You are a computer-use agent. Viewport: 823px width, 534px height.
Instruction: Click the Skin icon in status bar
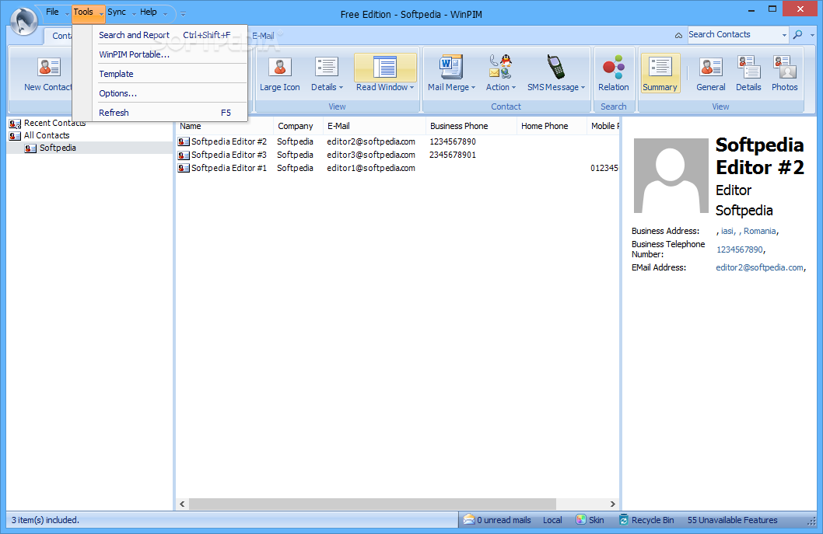[580, 520]
